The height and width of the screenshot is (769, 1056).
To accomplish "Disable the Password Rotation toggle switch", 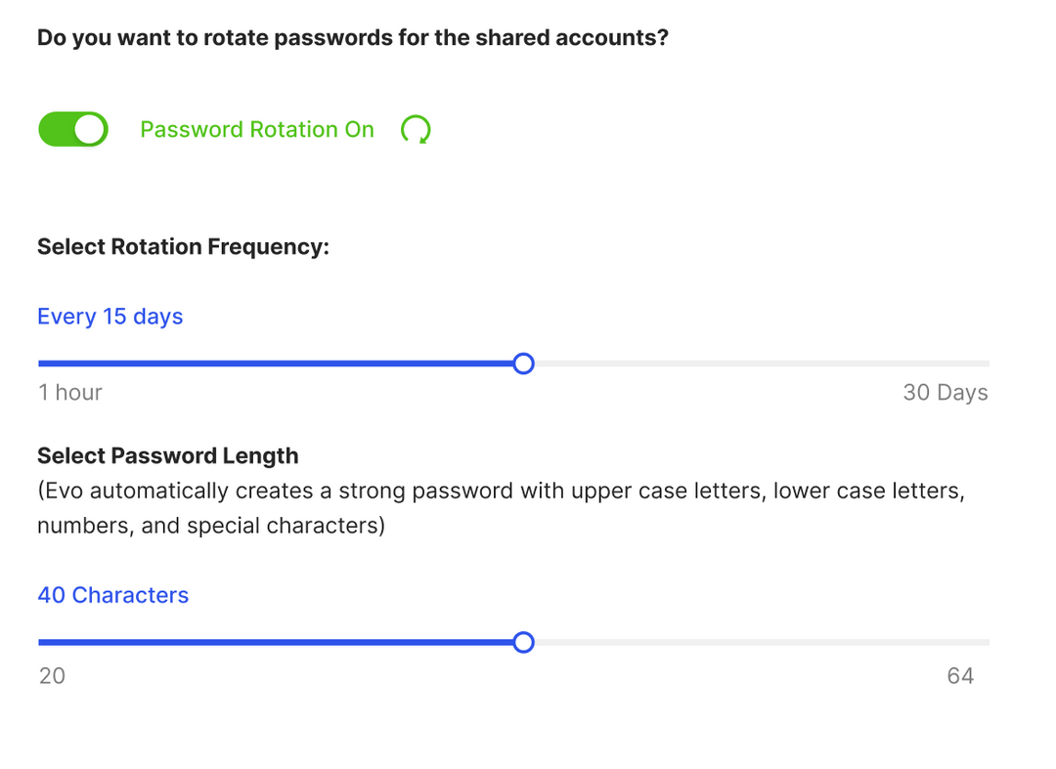I will coord(73,129).
